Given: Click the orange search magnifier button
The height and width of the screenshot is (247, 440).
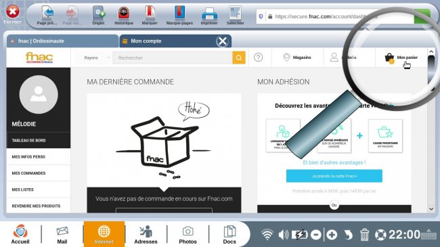Looking at the screenshot, I should point(239,58).
